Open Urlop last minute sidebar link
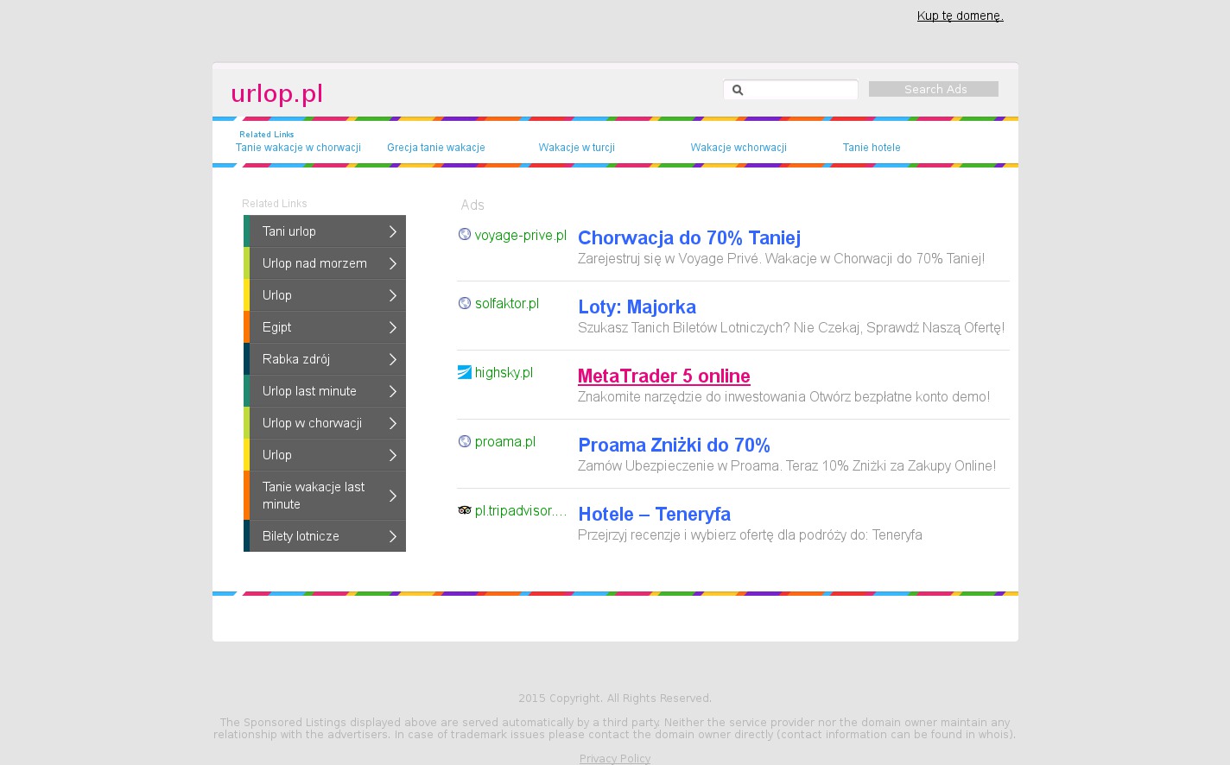 [309, 391]
